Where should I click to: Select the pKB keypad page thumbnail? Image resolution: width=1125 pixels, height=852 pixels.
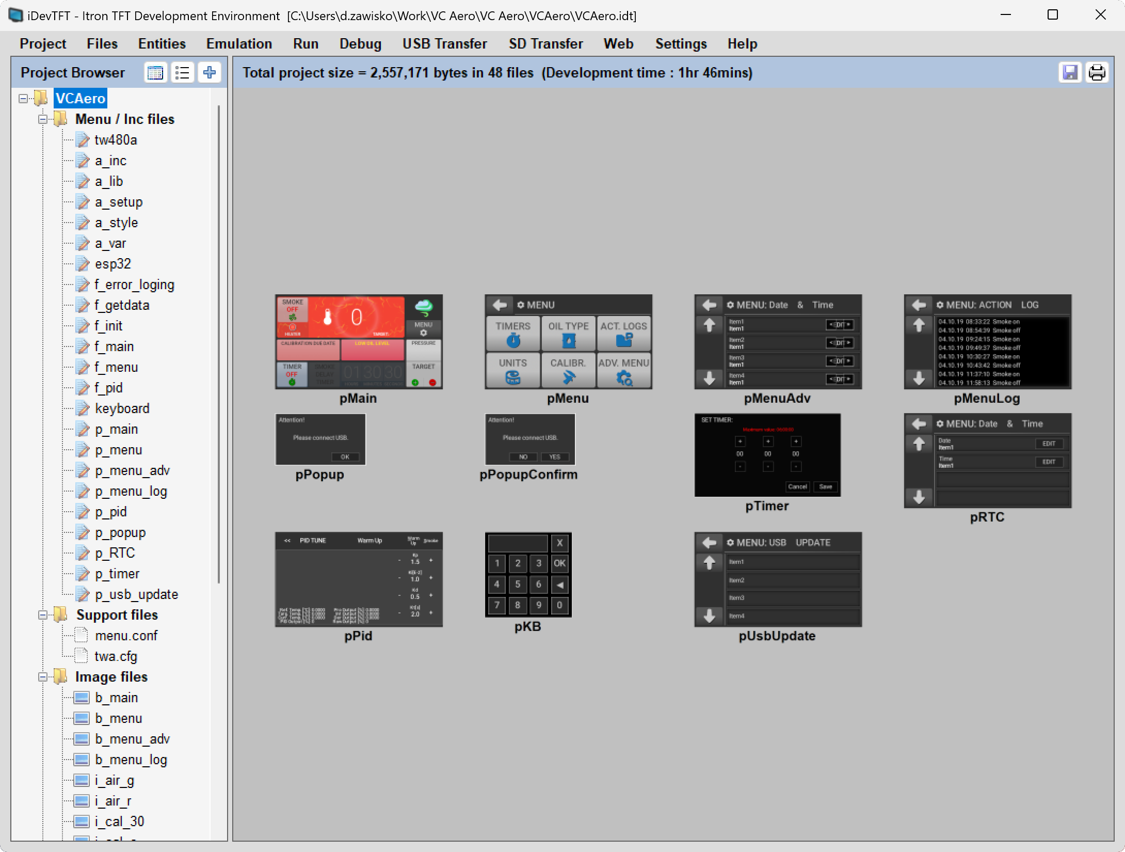[528, 574]
